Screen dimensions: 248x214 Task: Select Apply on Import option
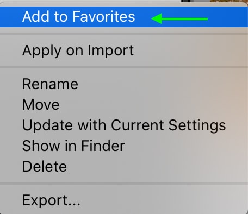point(124,51)
